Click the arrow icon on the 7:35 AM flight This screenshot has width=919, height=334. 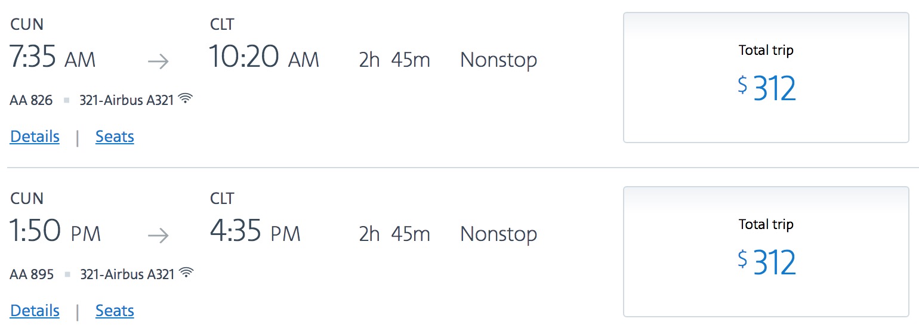[x=158, y=61]
